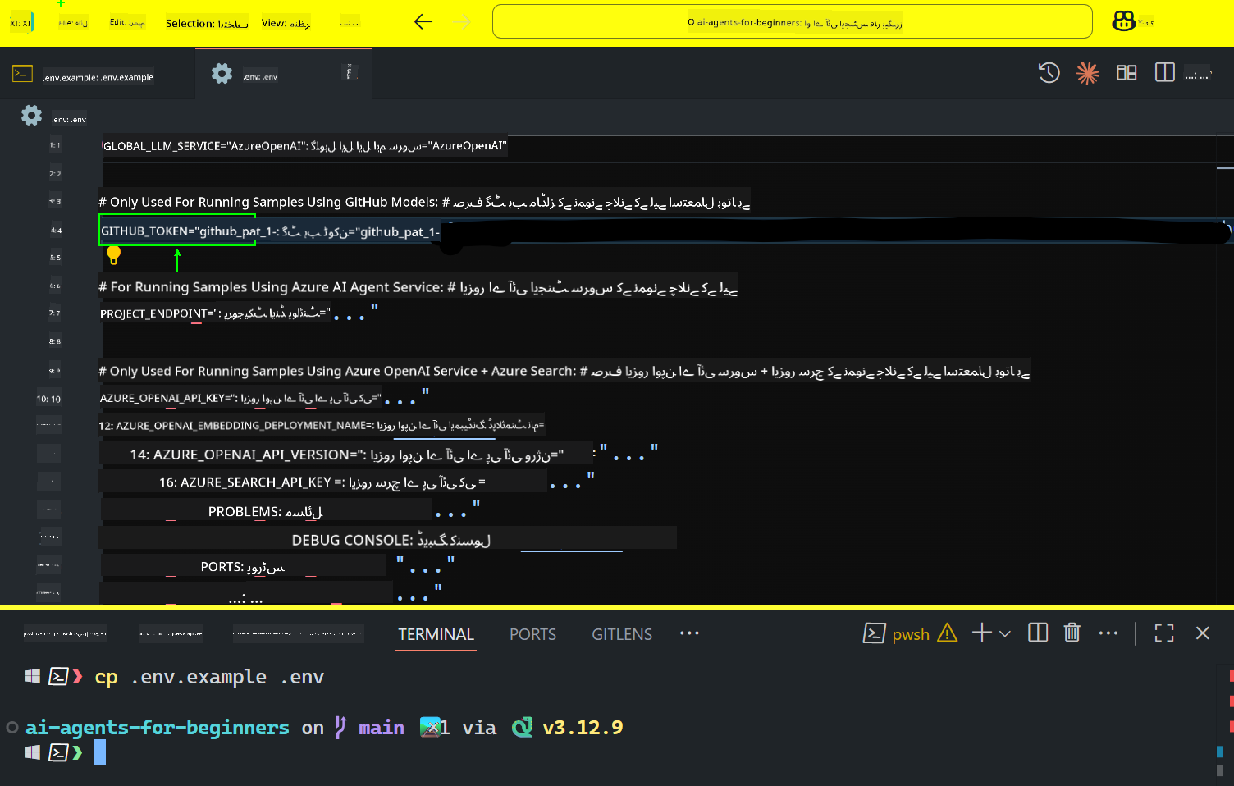This screenshot has height=786, width=1234.
Task: Click the PROJECT_ENDPOINT line
Action: tap(239, 313)
